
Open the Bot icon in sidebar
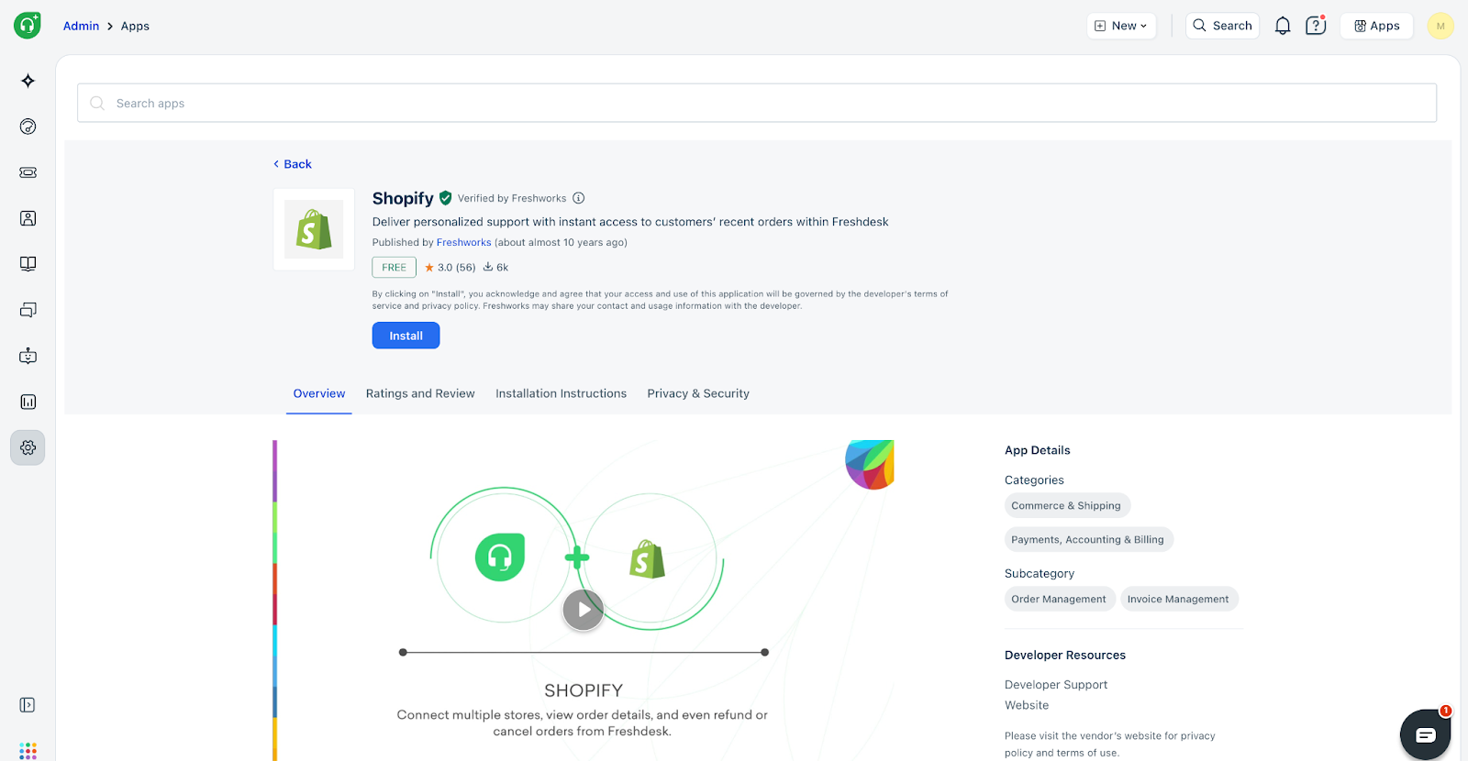point(28,356)
